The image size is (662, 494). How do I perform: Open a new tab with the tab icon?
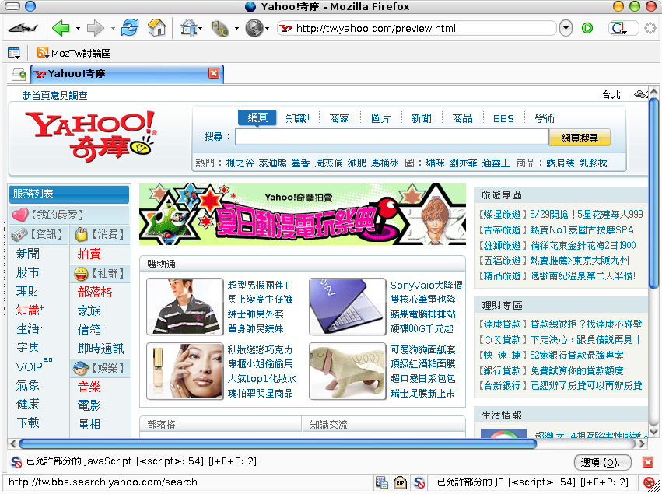click(19, 75)
